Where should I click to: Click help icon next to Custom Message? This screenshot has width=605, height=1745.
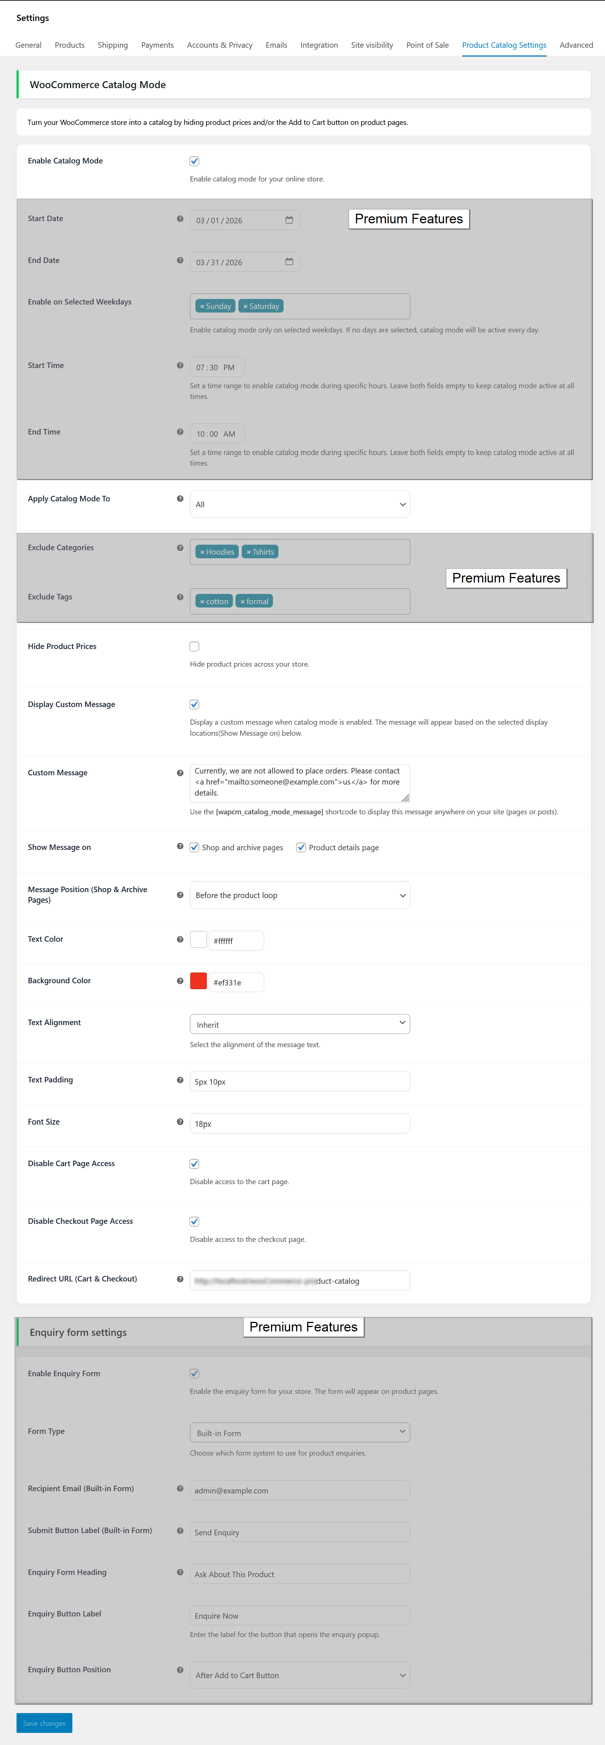(x=180, y=773)
